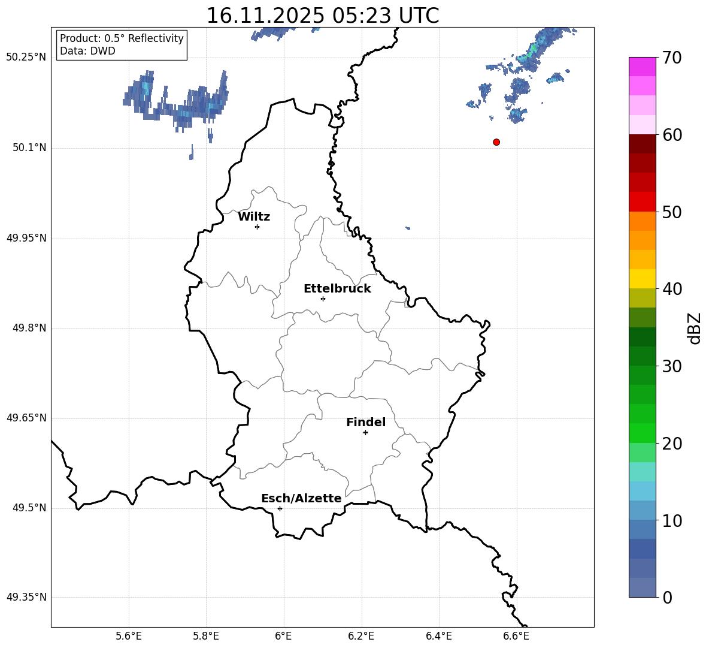Click the 49.5°N latitude label
The image size is (709, 648).
click(29, 507)
